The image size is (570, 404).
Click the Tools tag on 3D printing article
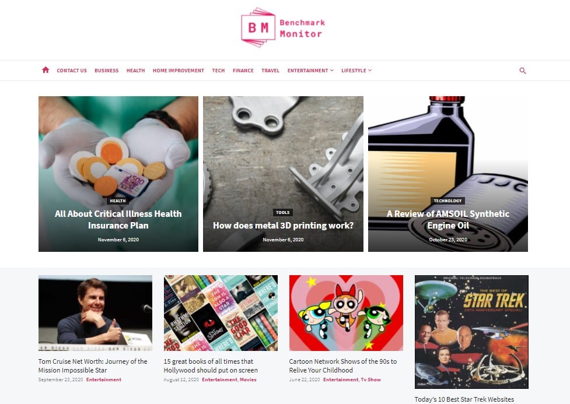(283, 213)
